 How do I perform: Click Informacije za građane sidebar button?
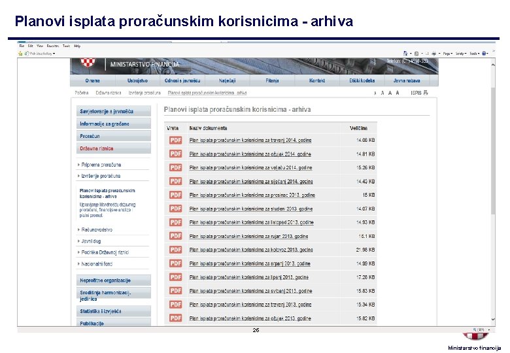tap(114, 124)
